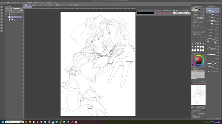Image resolution: width=222 pixels, height=124 pixels.
Task: Pick a shade in the color wheel square
Action: 198,60
